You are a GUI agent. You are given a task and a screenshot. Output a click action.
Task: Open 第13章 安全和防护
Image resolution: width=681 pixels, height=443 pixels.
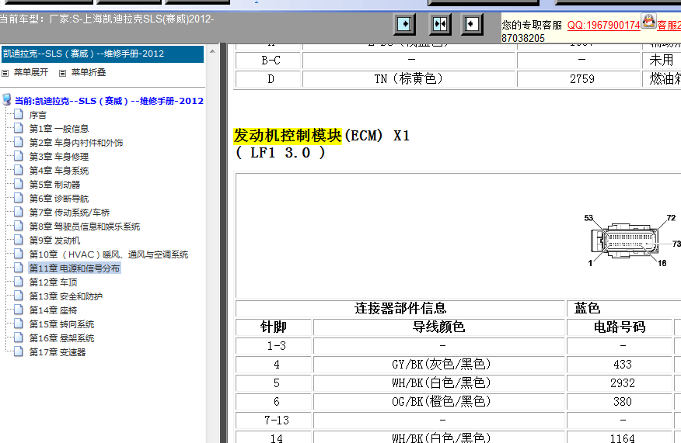[x=66, y=296]
